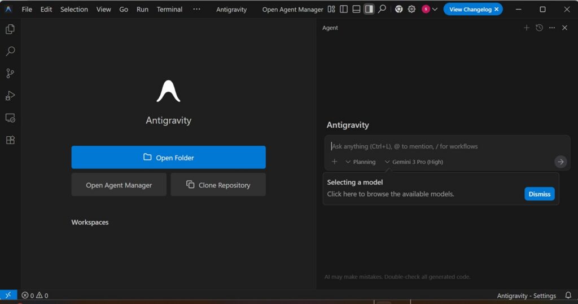Click the 'AI may make mistakes' disclaimer text
Viewport: 578px width, 304px height.
(x=397, y=277)
